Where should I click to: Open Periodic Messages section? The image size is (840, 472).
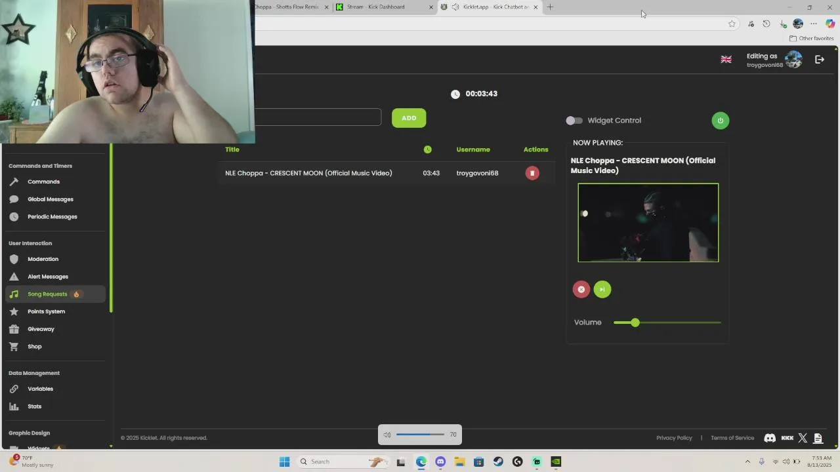[52, 216]
